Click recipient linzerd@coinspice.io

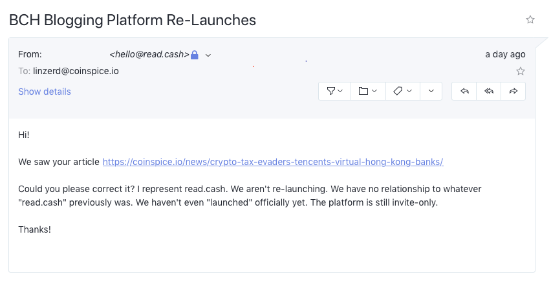pos(76,71)
